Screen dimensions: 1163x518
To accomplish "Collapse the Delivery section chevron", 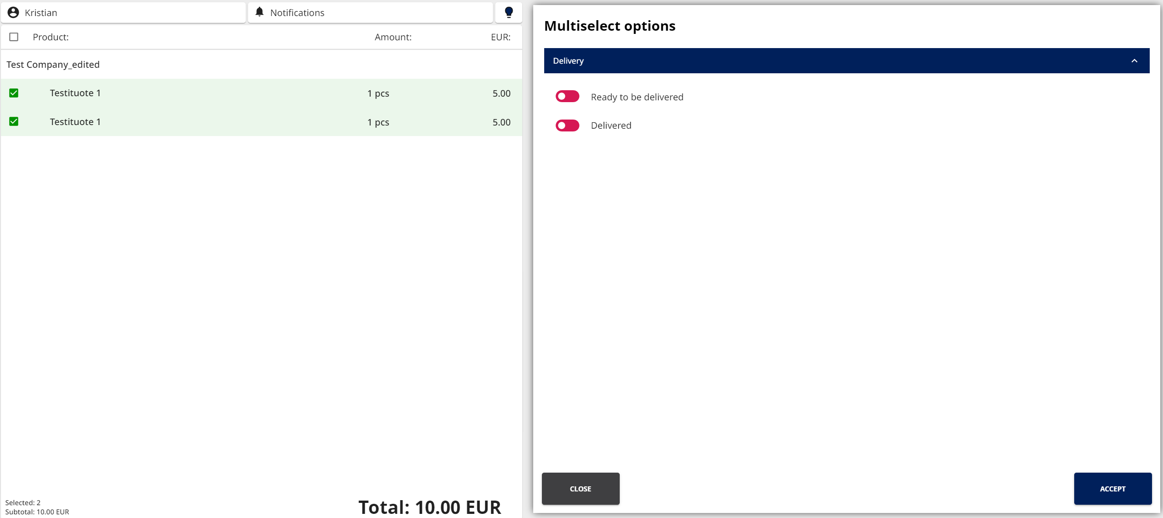I will [x=1134, y=61].
